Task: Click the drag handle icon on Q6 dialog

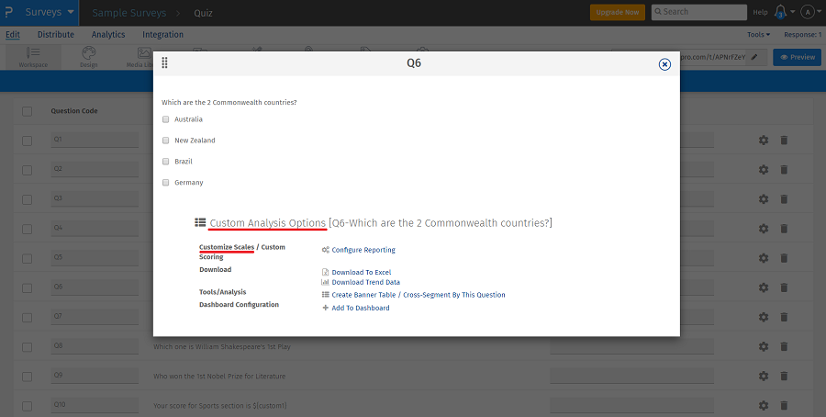Action: [164, 63]
